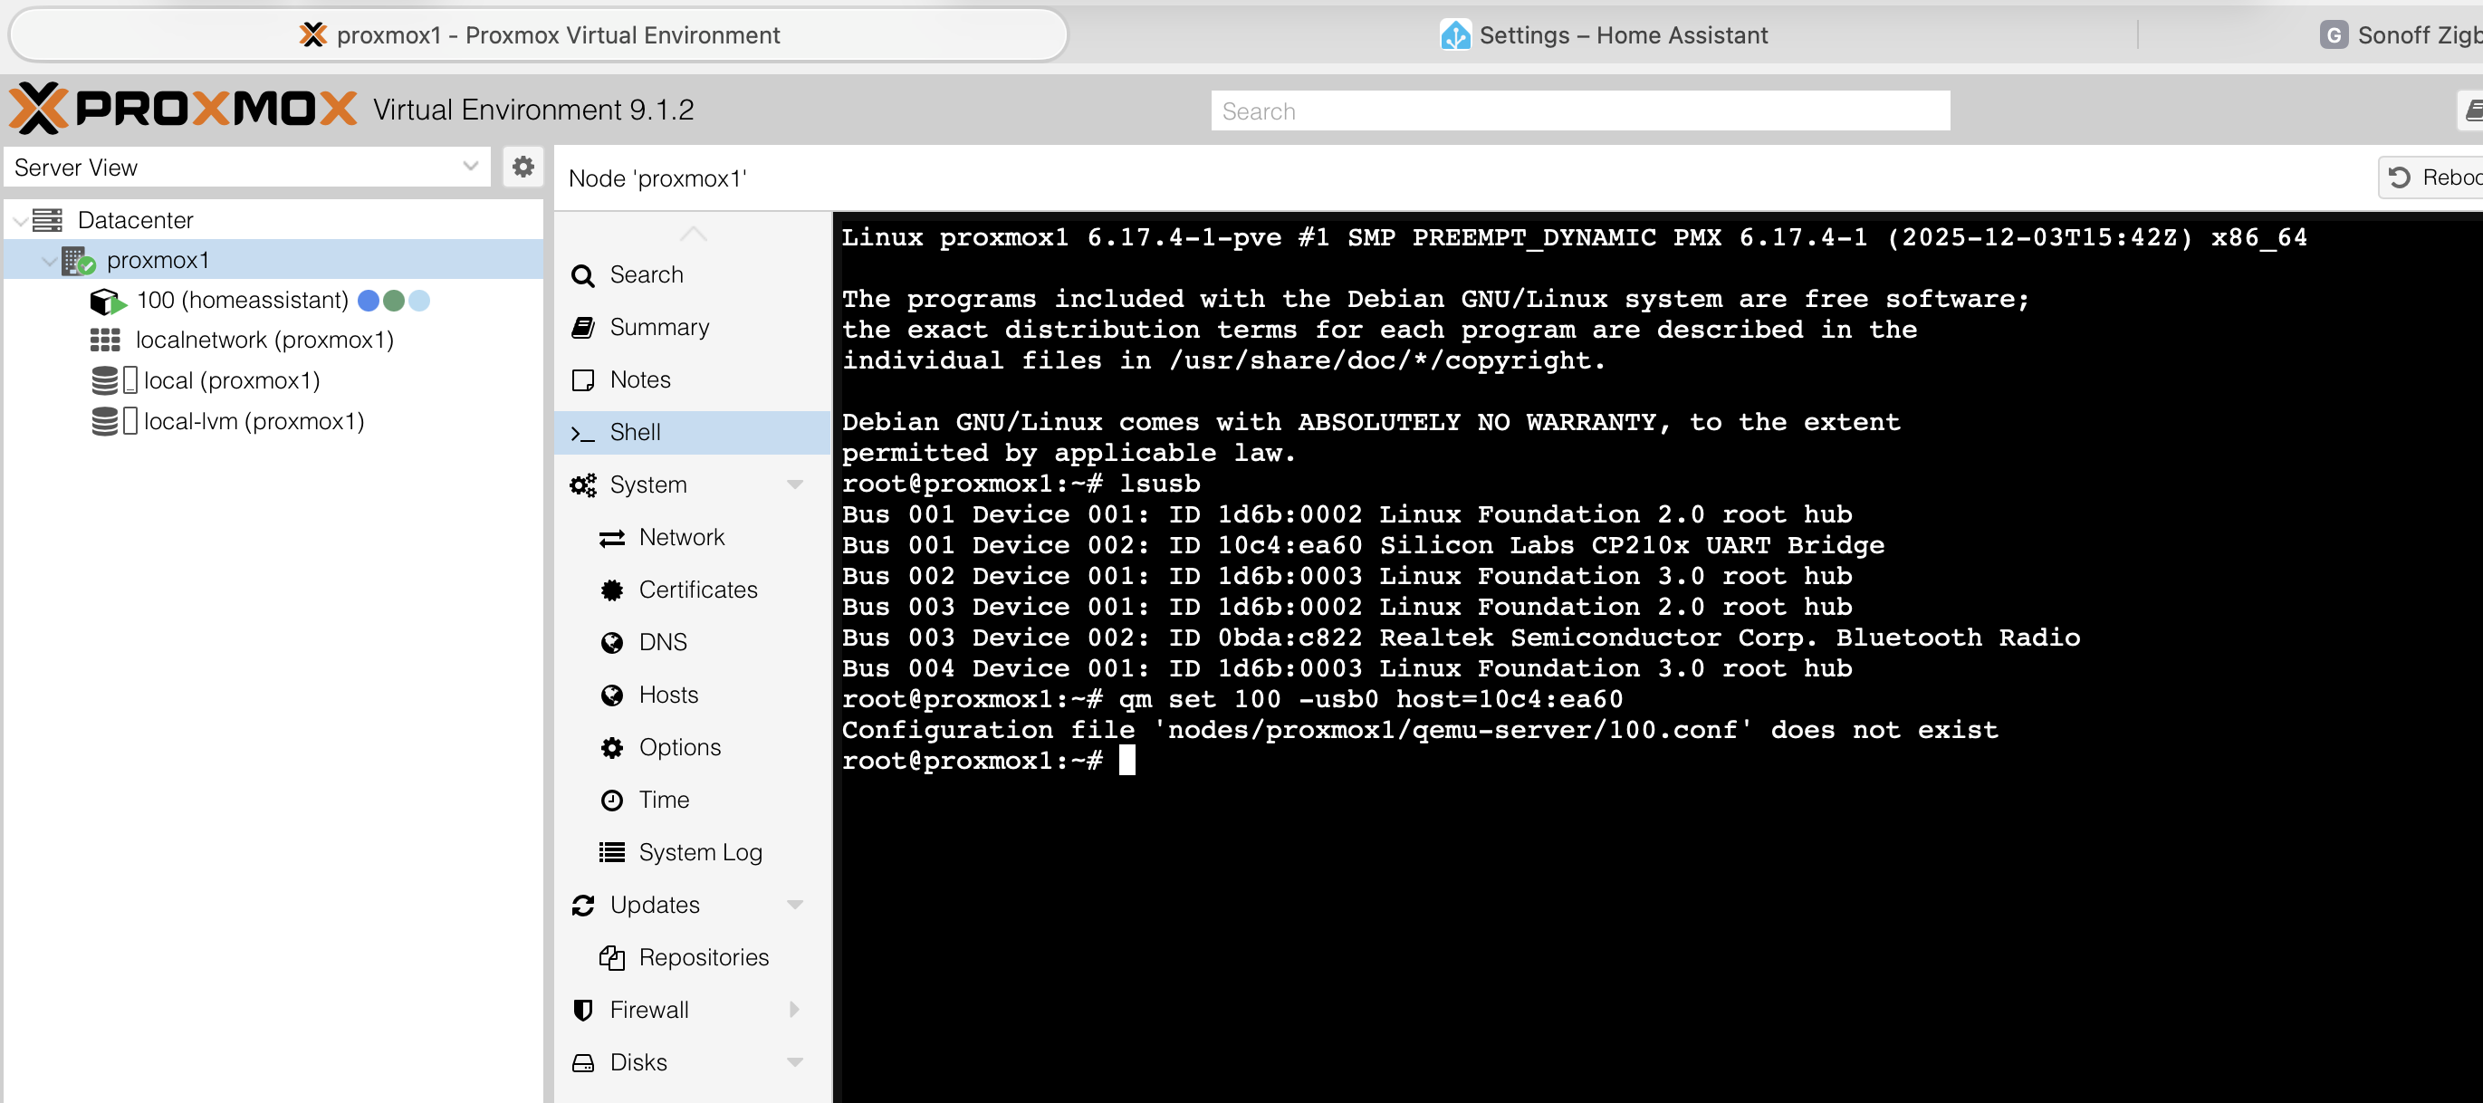Open Certificates under System menu

coord(697,590)
